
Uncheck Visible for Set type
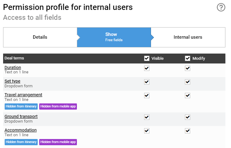[x=147, y=82]
